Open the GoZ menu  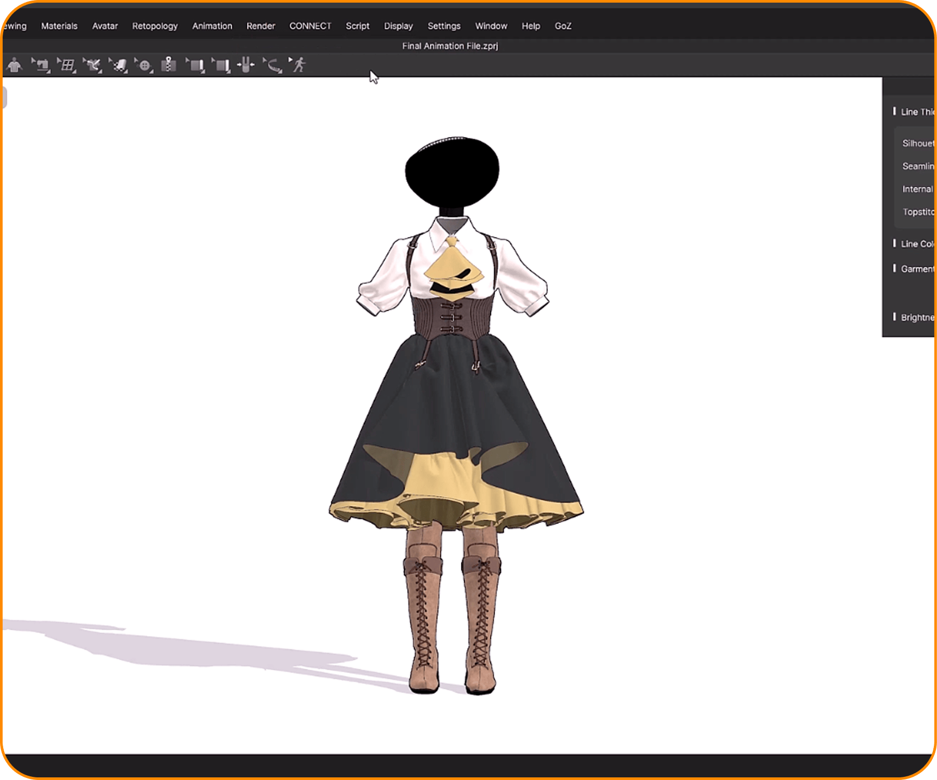[x=562, y=26]
